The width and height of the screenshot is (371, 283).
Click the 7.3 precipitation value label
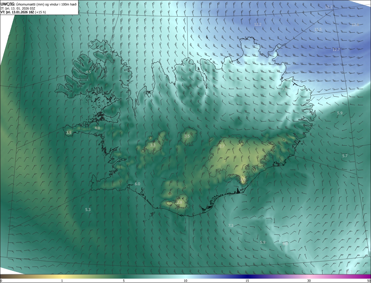click(231, 225)
